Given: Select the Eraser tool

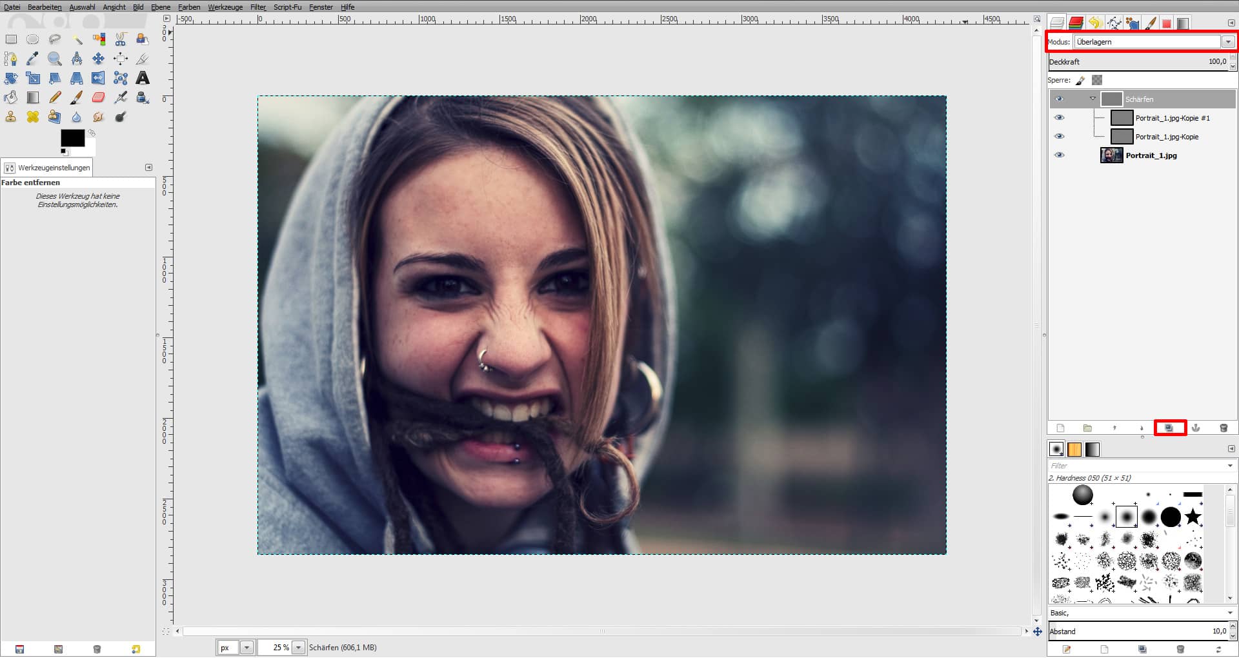Looking at the screenshot, I should click(x=99, y=97).
